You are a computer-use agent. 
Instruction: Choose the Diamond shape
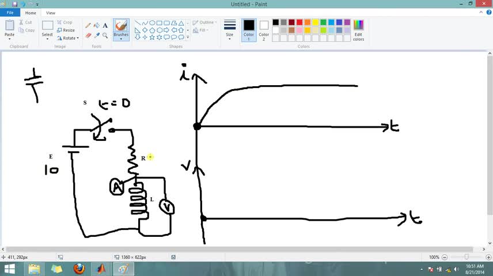[x=145, y=30]
